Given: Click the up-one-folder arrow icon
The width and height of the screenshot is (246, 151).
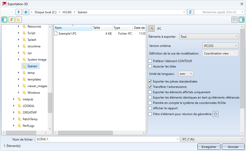Looking at the screenshot, I should tap(19, 12).
